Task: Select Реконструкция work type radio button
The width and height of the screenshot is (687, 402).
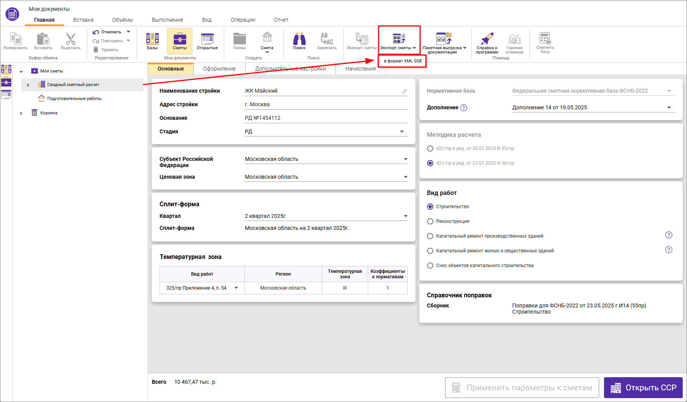Action: [430, 221]
